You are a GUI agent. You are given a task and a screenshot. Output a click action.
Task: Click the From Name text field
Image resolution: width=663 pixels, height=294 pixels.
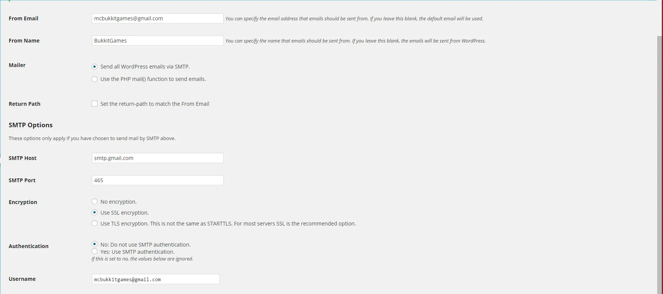(157, 41)
